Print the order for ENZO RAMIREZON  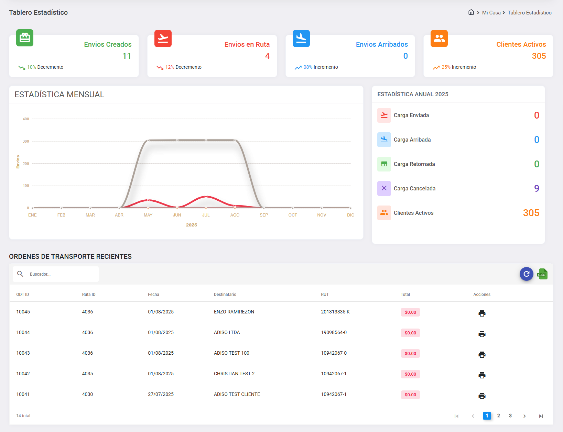482,313
